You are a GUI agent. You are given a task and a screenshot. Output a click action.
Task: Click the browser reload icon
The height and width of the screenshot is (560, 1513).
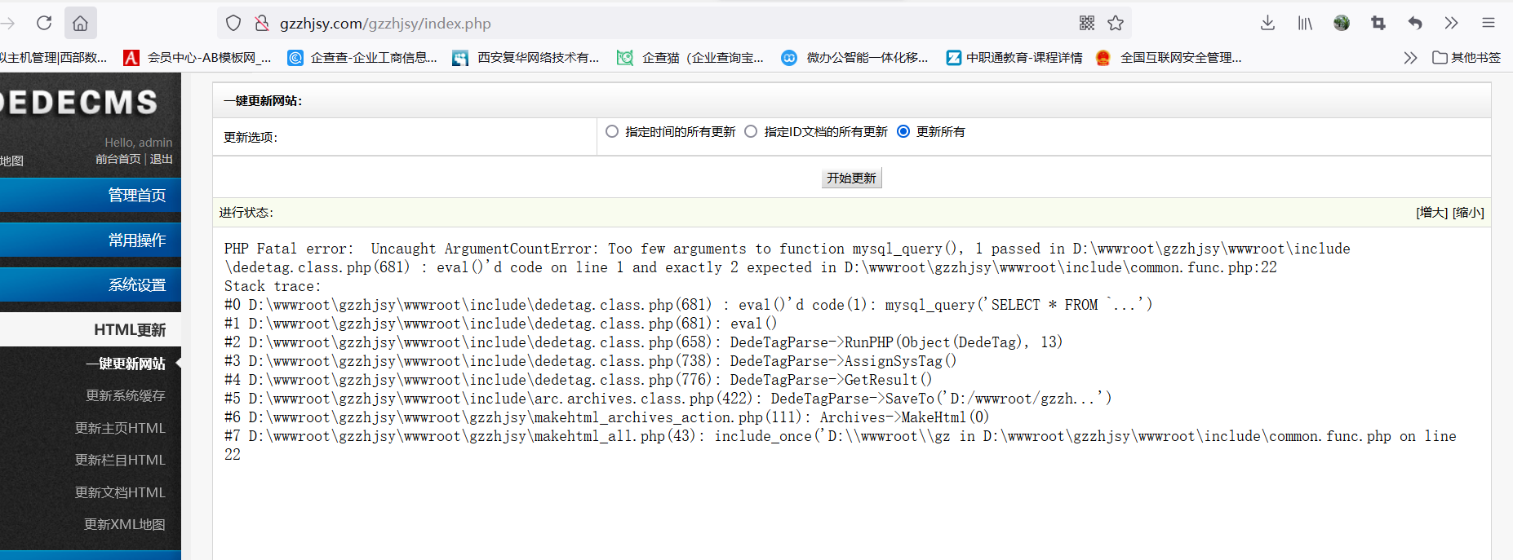pos(44,23)
